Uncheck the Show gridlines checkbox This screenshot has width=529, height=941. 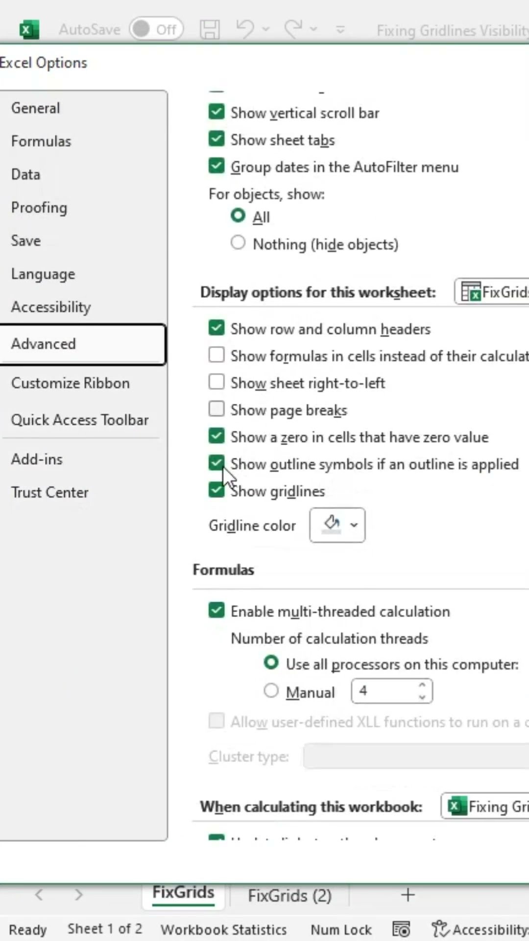pyautogui.click(x=216, y=490)
